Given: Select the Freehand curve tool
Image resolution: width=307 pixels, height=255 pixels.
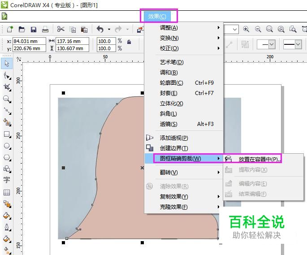Looking at the screenshot, I should tap(7, 111).
